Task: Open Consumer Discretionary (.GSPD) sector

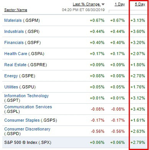Action: pos(27,131)
